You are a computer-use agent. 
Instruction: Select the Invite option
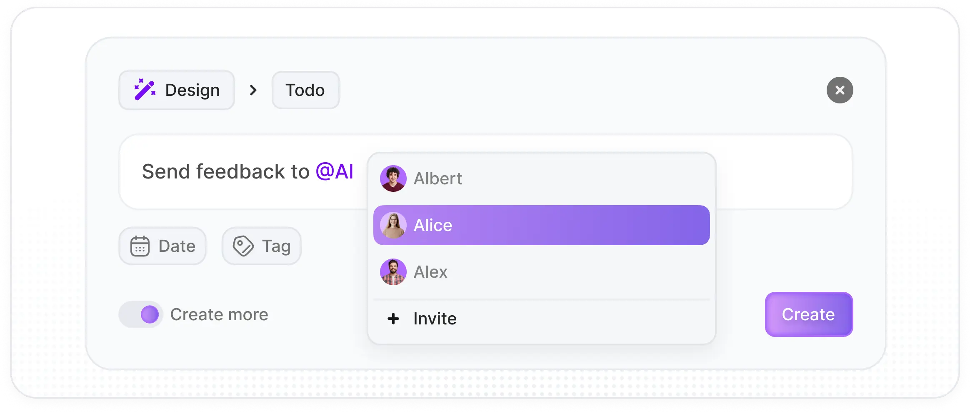(x=435, y=319)
